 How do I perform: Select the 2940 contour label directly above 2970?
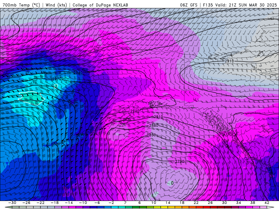tap(78, 72)
